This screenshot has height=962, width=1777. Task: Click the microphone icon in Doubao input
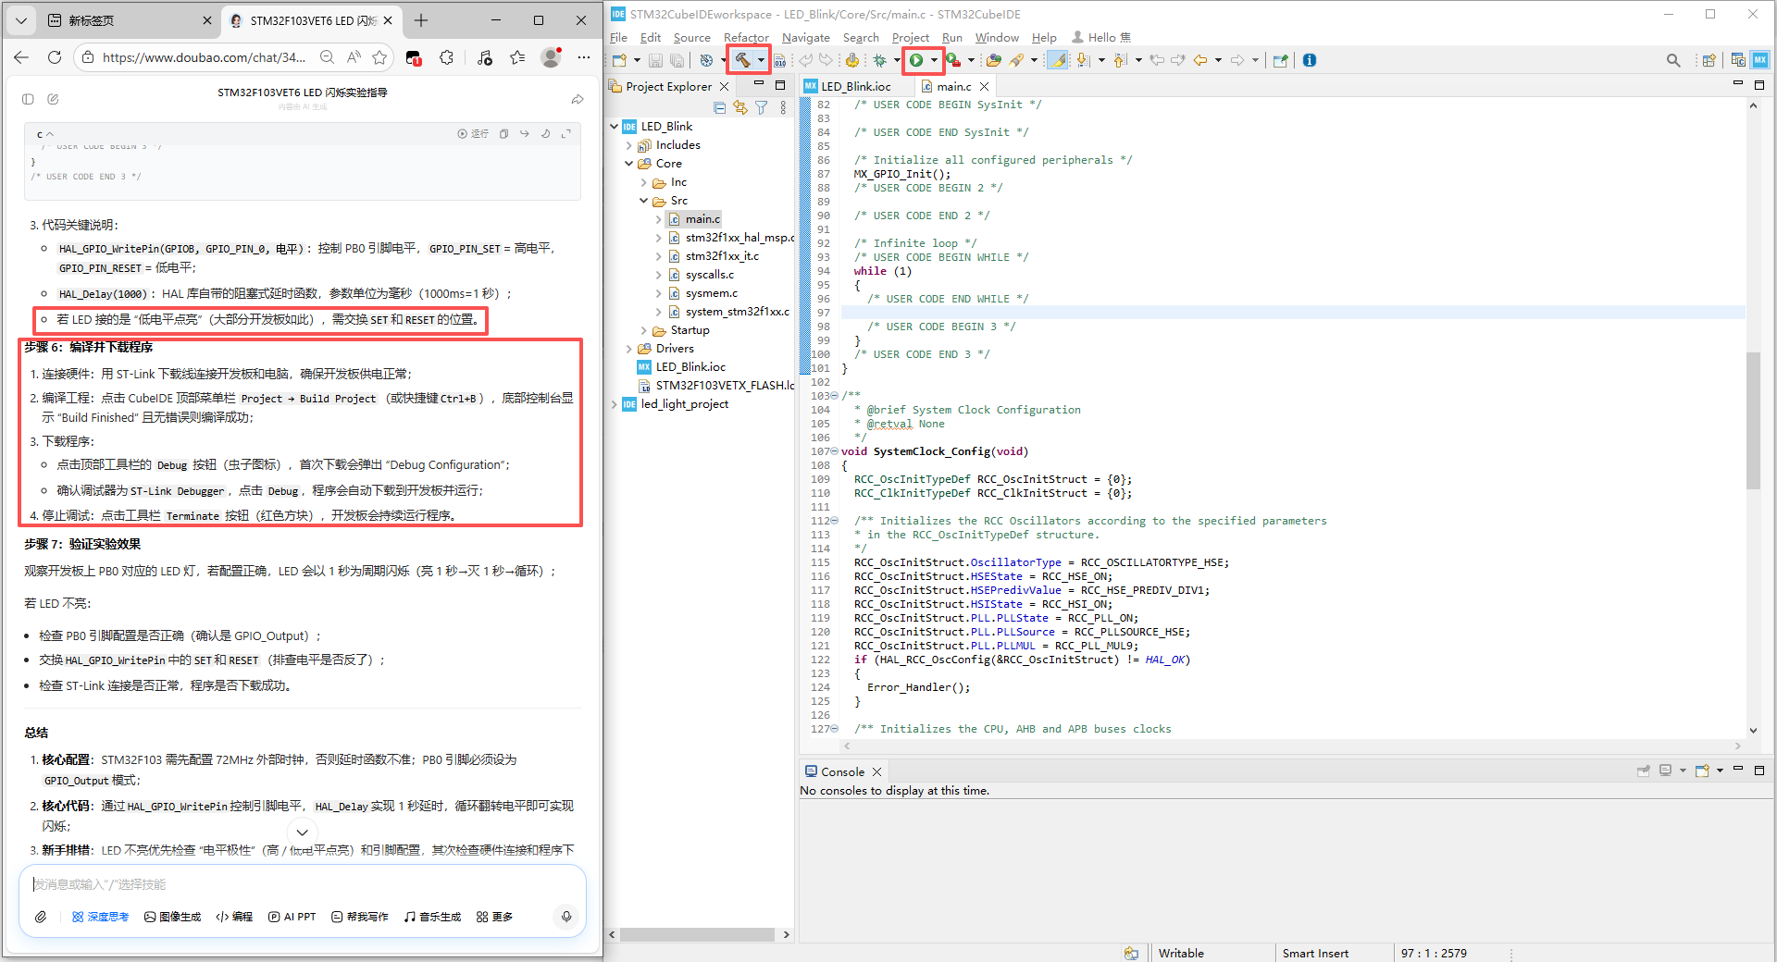click(566, 917)
